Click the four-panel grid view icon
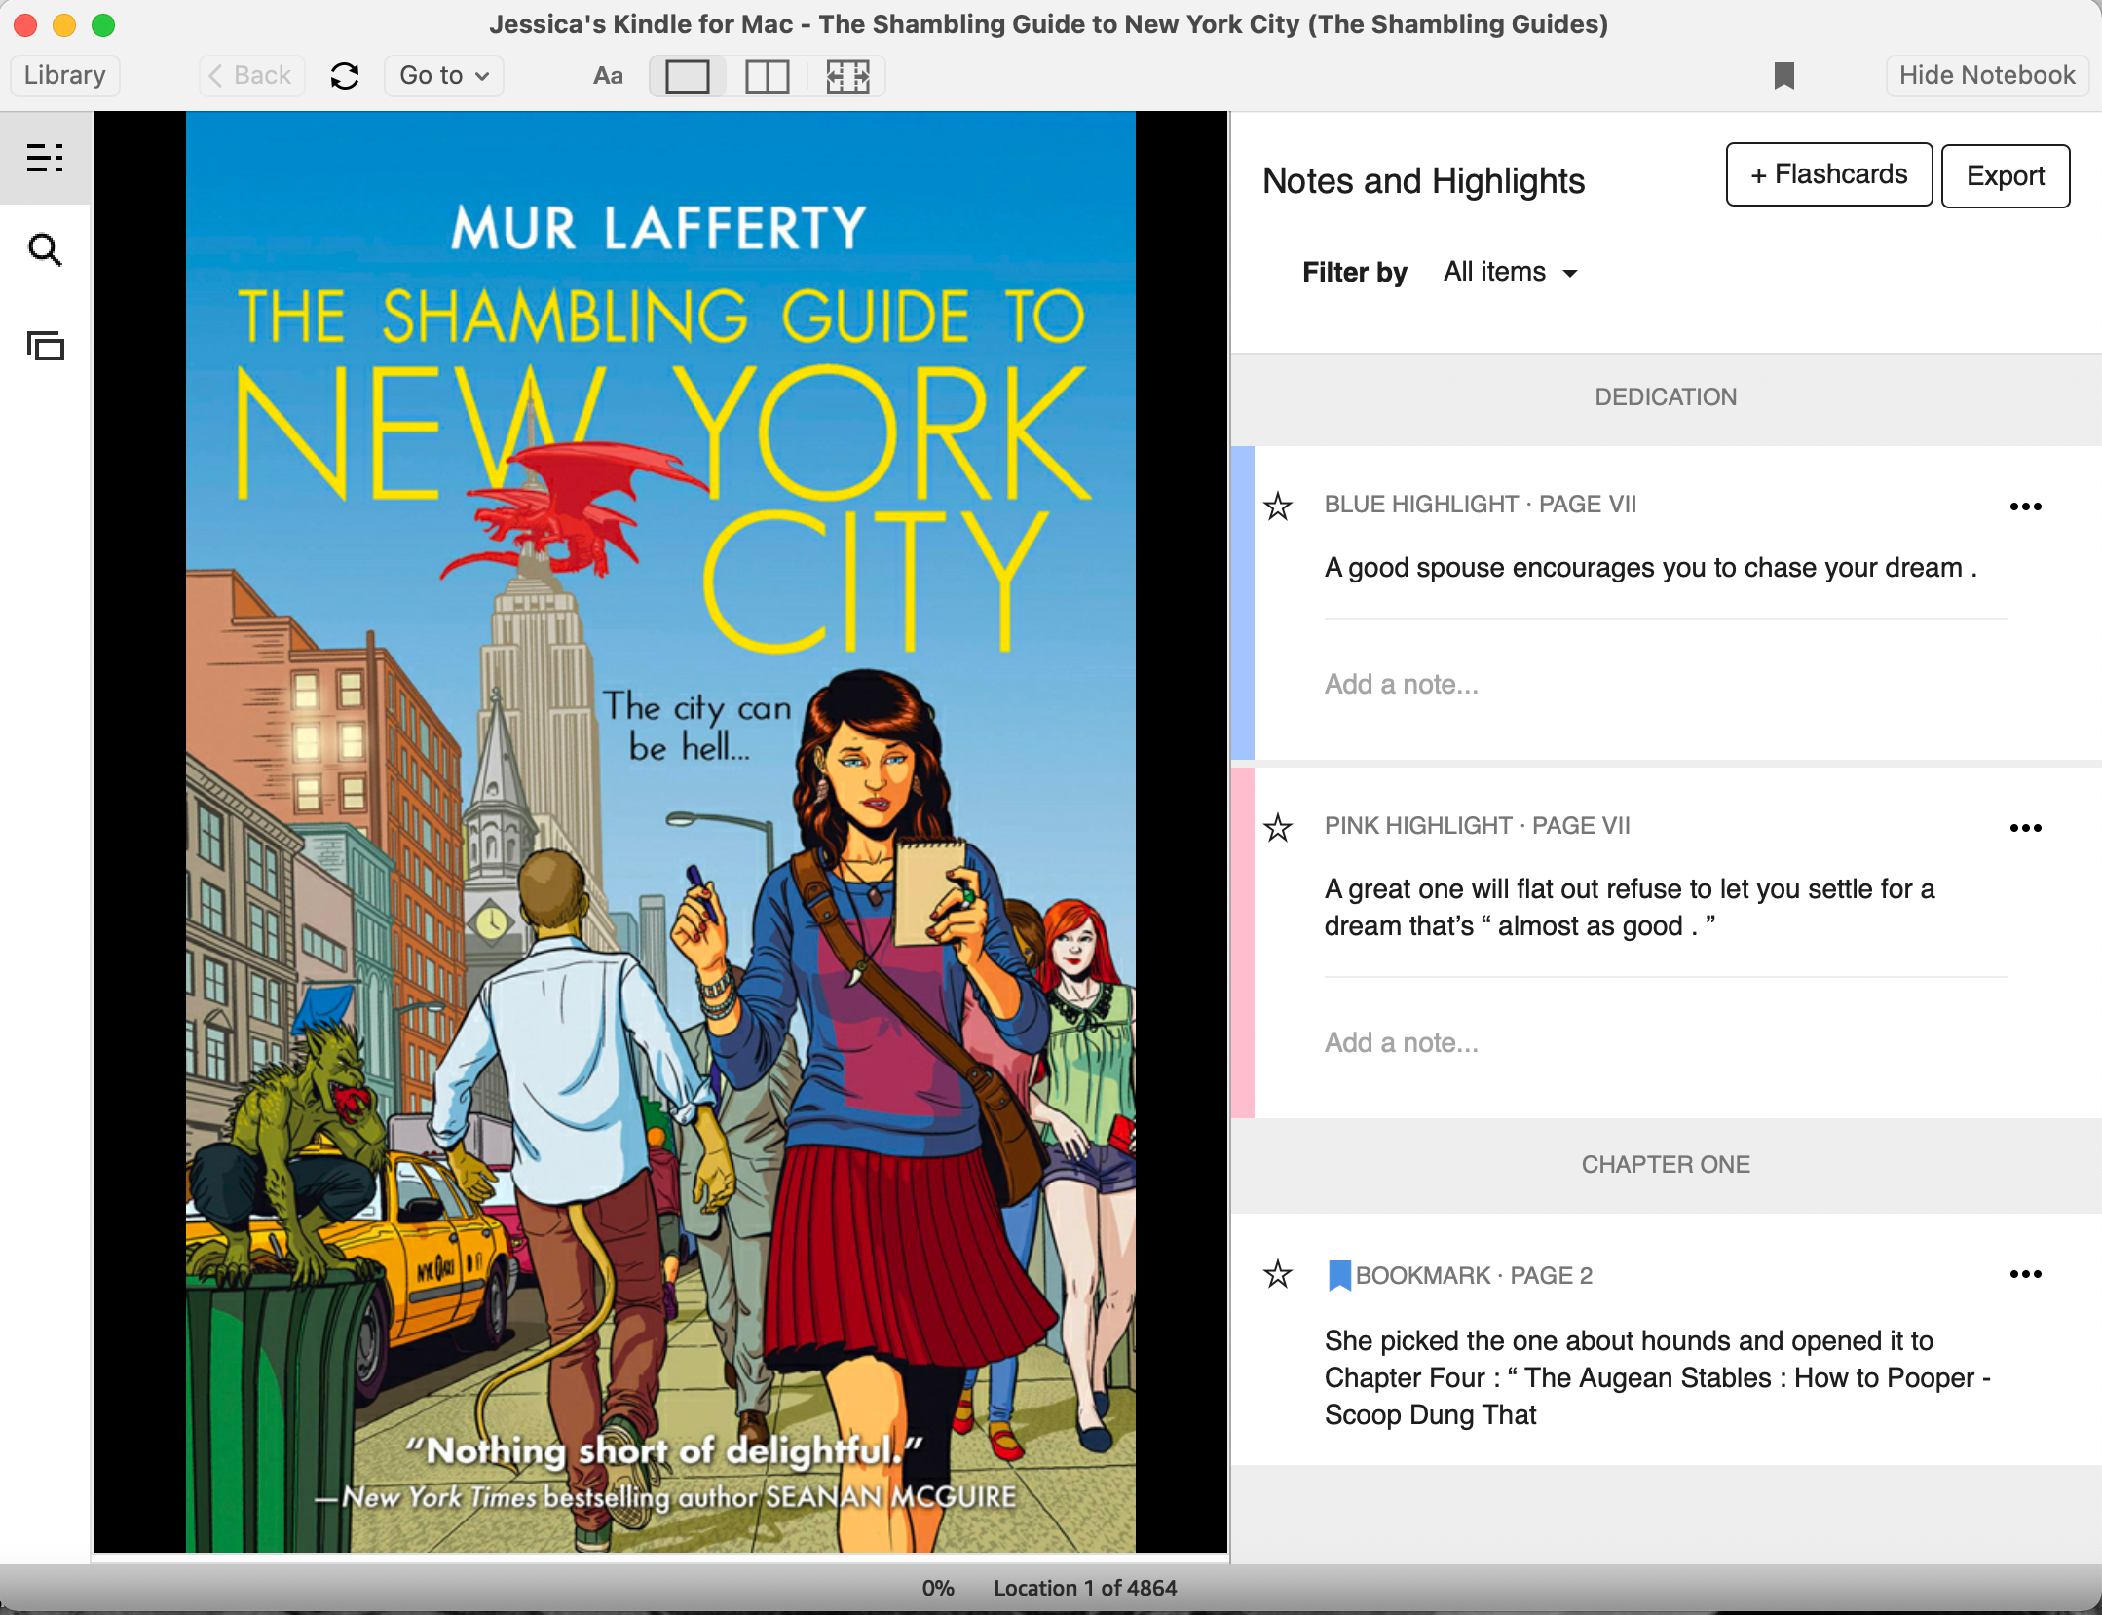The height and width of the screenshot is (1615, 2102). tap(845, 75)
